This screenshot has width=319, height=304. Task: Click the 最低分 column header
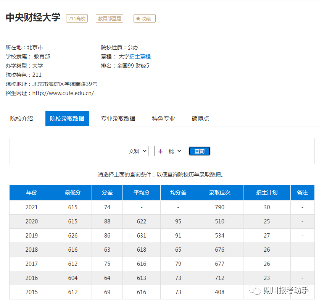coord(73,192)
